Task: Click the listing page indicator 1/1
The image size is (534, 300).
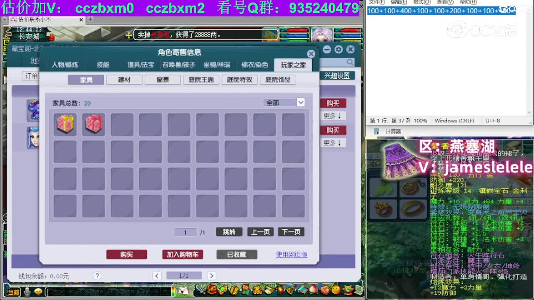Action: pyautogui.click(x=184, y=275)
